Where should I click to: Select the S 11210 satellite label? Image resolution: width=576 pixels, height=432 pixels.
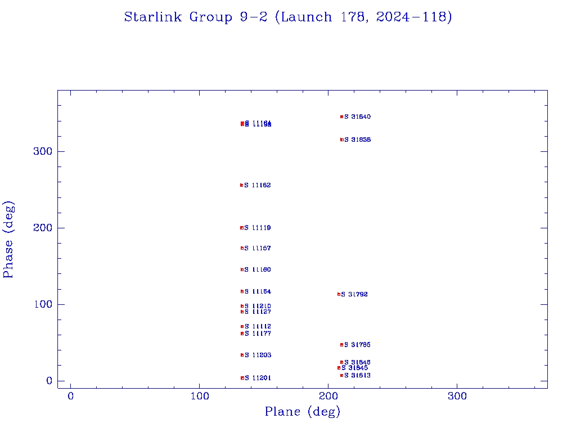[x=258, y=306]
